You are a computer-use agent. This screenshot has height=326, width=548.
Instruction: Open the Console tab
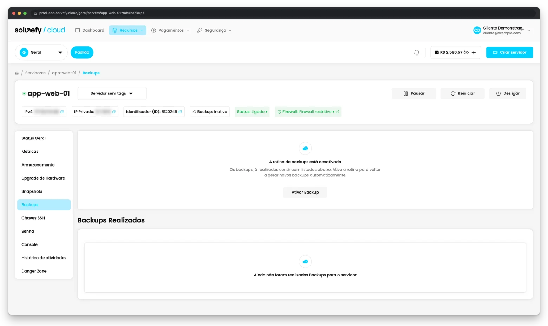click(44, 244)
